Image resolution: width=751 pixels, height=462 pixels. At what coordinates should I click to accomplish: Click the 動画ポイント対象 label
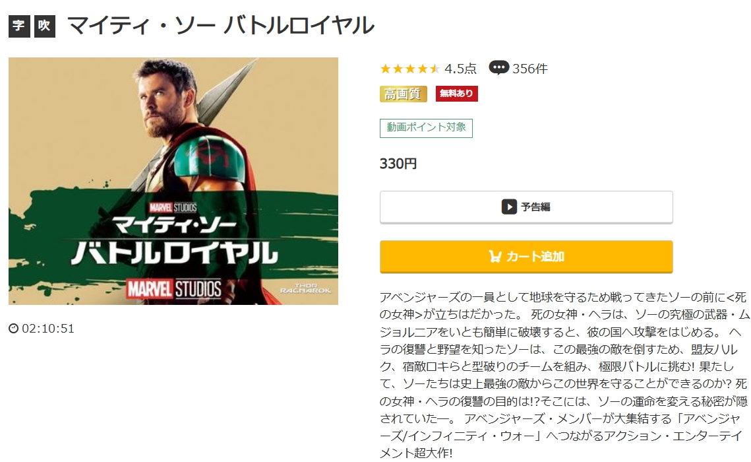pyautogui.click(x=426, y=128)
